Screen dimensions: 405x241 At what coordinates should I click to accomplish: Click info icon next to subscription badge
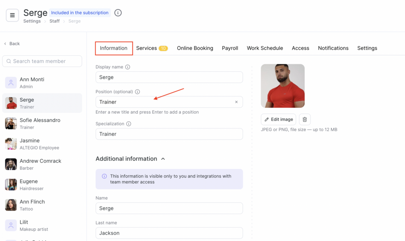coord(118,13)
